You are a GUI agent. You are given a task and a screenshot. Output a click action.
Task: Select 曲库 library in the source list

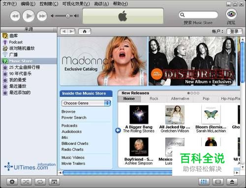29,35
